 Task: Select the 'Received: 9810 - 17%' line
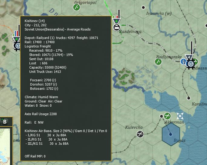(46, 50)
